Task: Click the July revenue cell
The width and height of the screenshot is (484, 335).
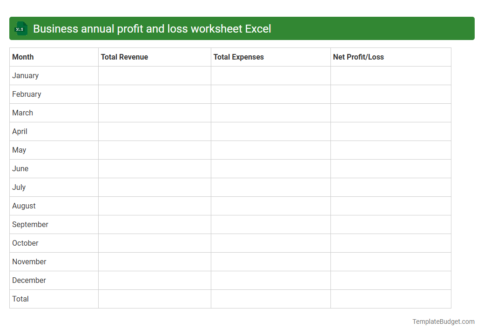Action: pyautogui.click(x=155, y=187)
